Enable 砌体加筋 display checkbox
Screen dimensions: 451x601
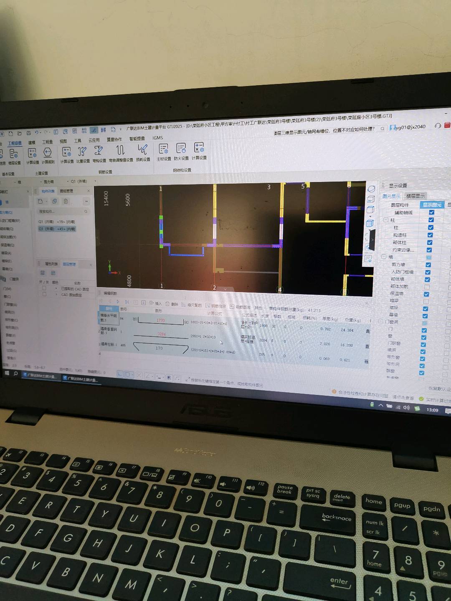[x=427, y=287]
